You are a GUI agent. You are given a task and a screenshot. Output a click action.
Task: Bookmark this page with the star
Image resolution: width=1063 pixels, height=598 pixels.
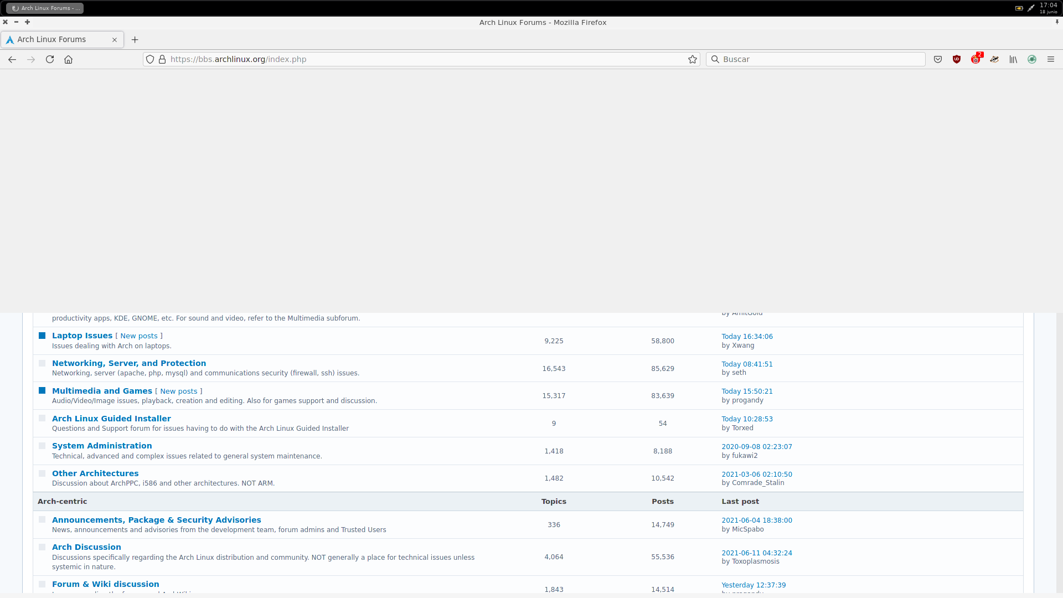(x=693, y=59)
